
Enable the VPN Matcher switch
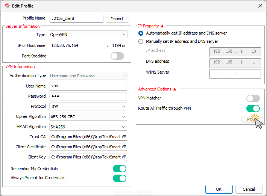[253, 98]
